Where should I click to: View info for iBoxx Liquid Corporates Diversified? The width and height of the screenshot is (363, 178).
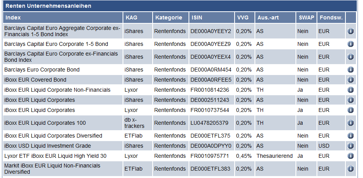[x=351, y=136]
